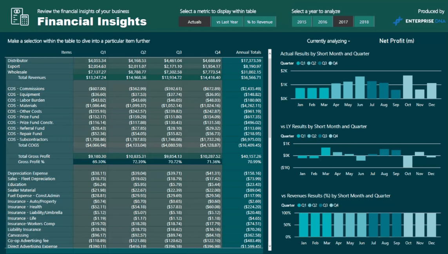Click the $13,247.24 Total Revenues Q1 cell
The height and width of the screenshot is (254, 448).
pyautogui.click(x=96, y=77)
